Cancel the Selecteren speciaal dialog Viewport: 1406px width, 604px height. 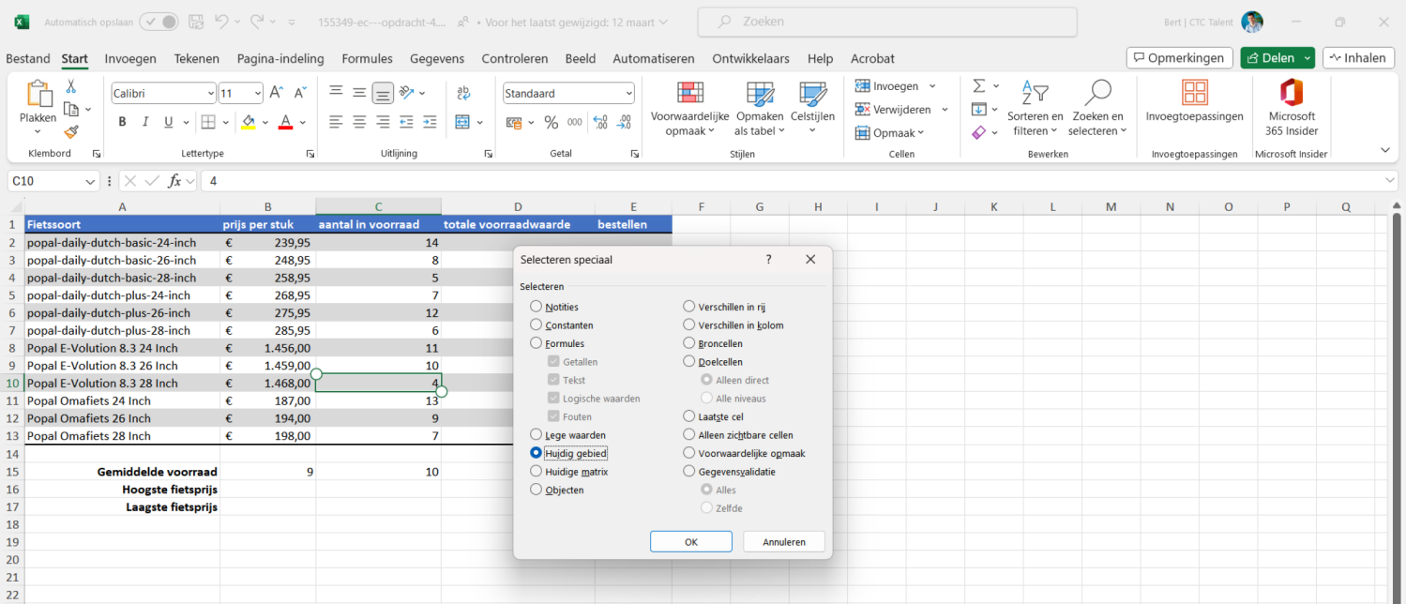click(x=783, y=541)
